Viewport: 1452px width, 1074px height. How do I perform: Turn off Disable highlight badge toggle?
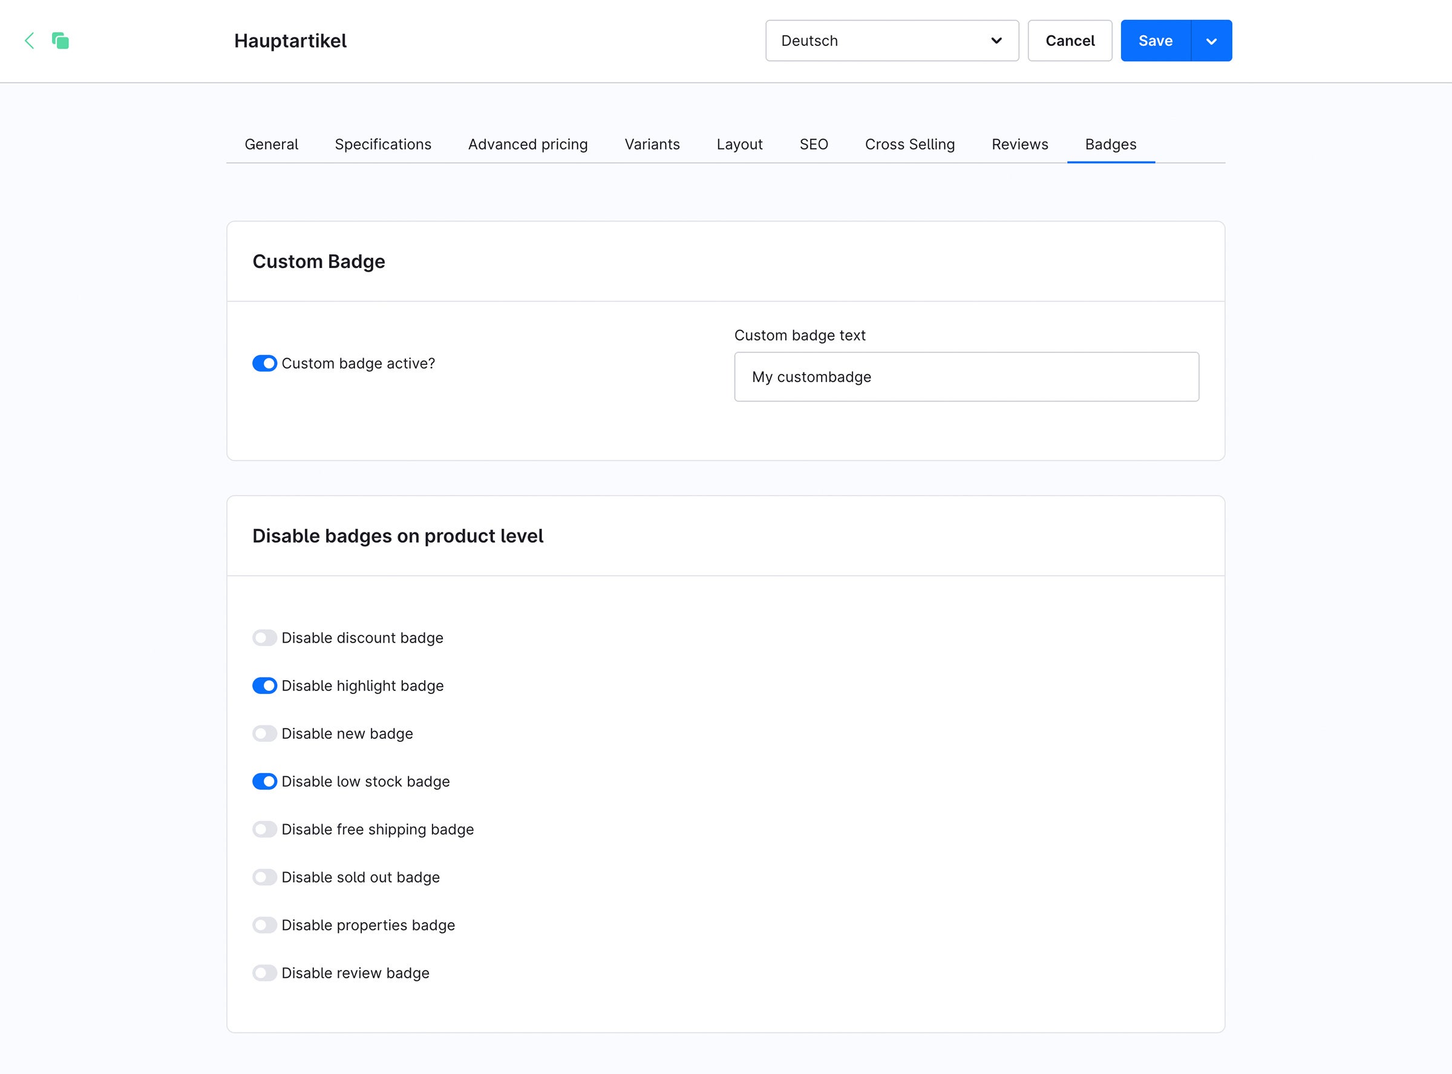(x=264, y=686)
